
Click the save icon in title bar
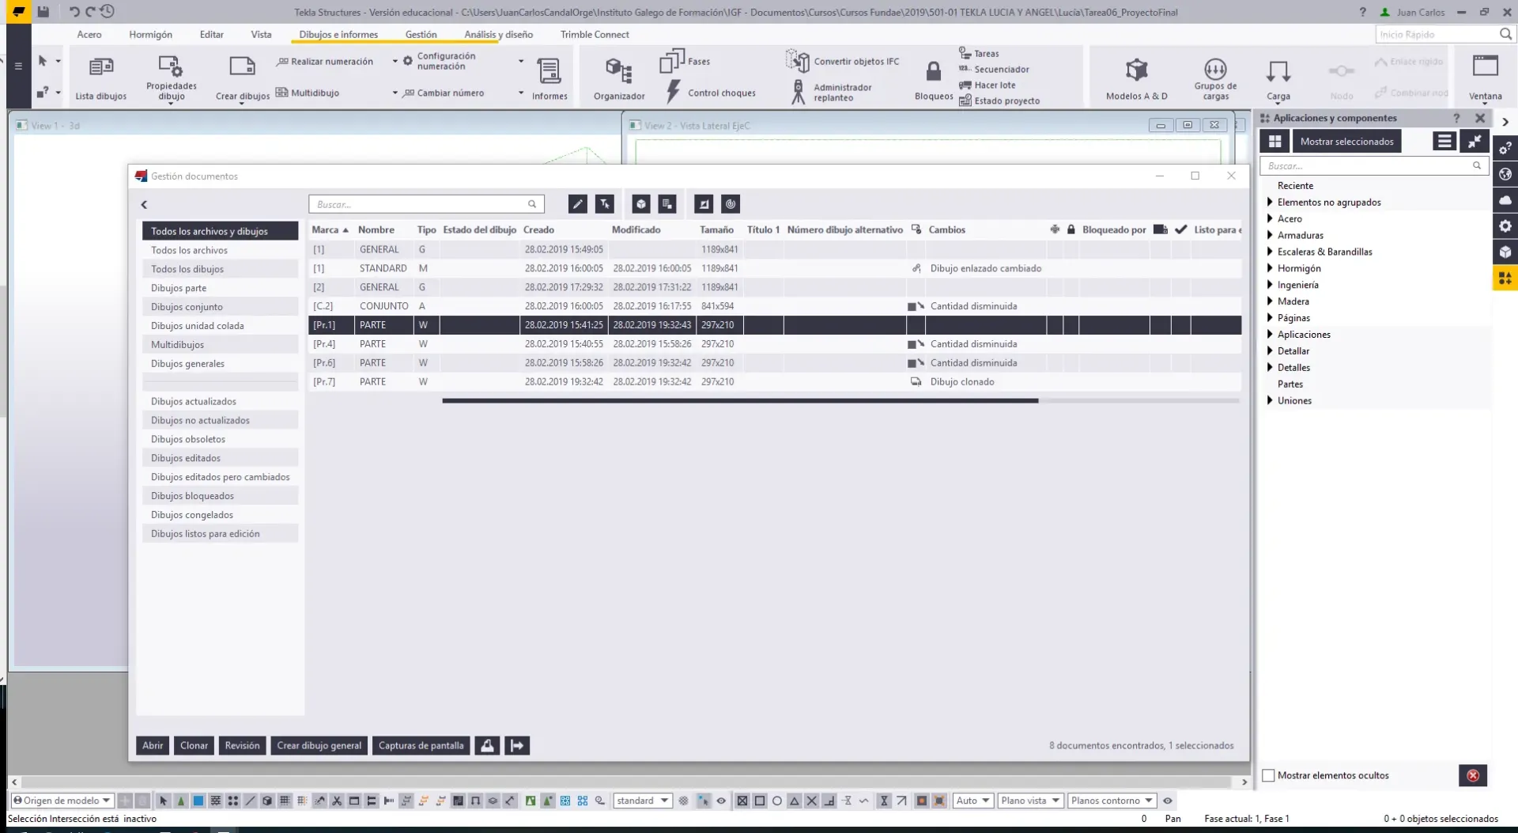point(43,12)
